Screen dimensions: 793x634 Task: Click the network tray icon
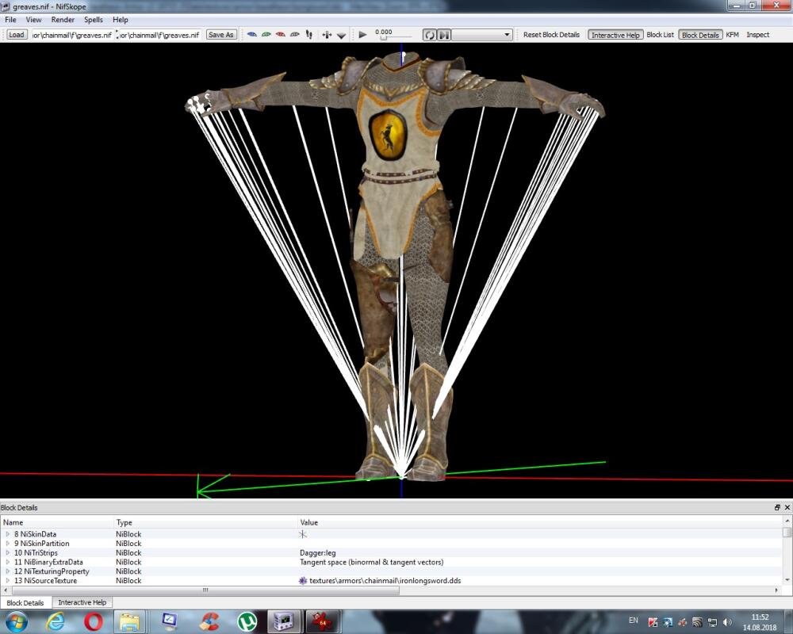click(x=712, y=622)
